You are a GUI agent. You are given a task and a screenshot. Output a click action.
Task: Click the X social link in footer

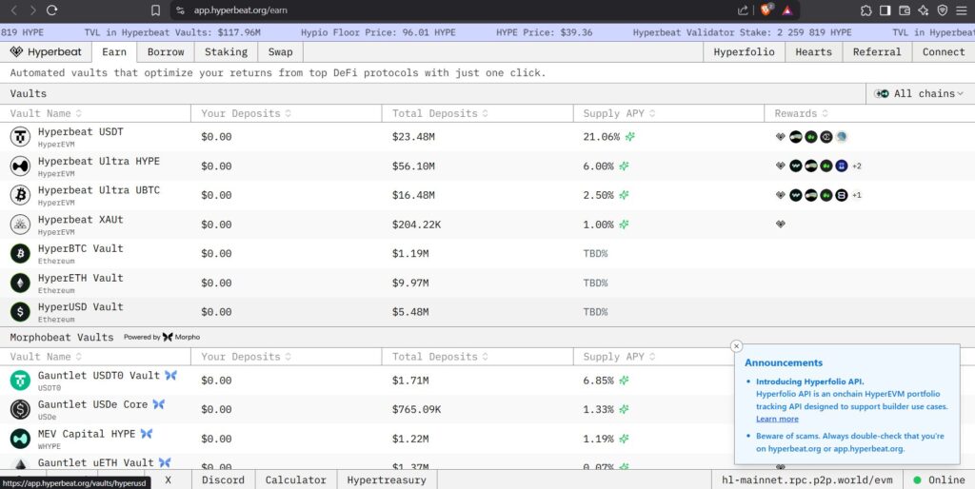pyautogui.click(x=168, y=479)
